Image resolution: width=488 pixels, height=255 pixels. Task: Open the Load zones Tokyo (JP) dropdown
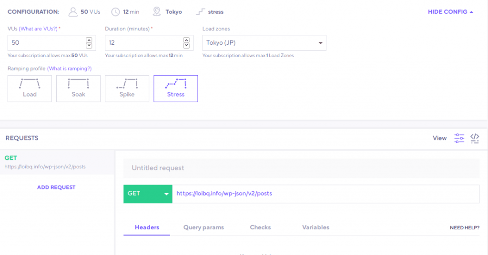coord(264,43)
